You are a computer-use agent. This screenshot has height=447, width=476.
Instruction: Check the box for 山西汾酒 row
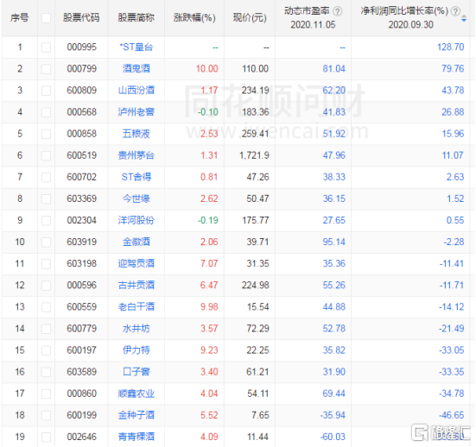[46, 91]
